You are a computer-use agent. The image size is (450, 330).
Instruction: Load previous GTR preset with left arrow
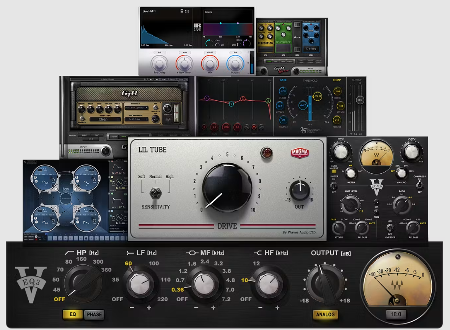pos(151,79)
